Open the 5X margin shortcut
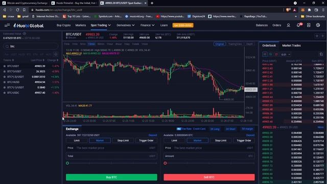 [247, 129]
